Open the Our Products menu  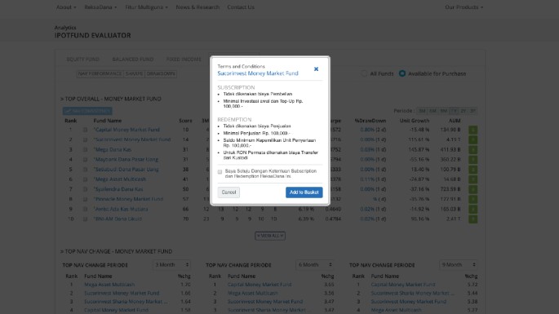coord(464,7)
